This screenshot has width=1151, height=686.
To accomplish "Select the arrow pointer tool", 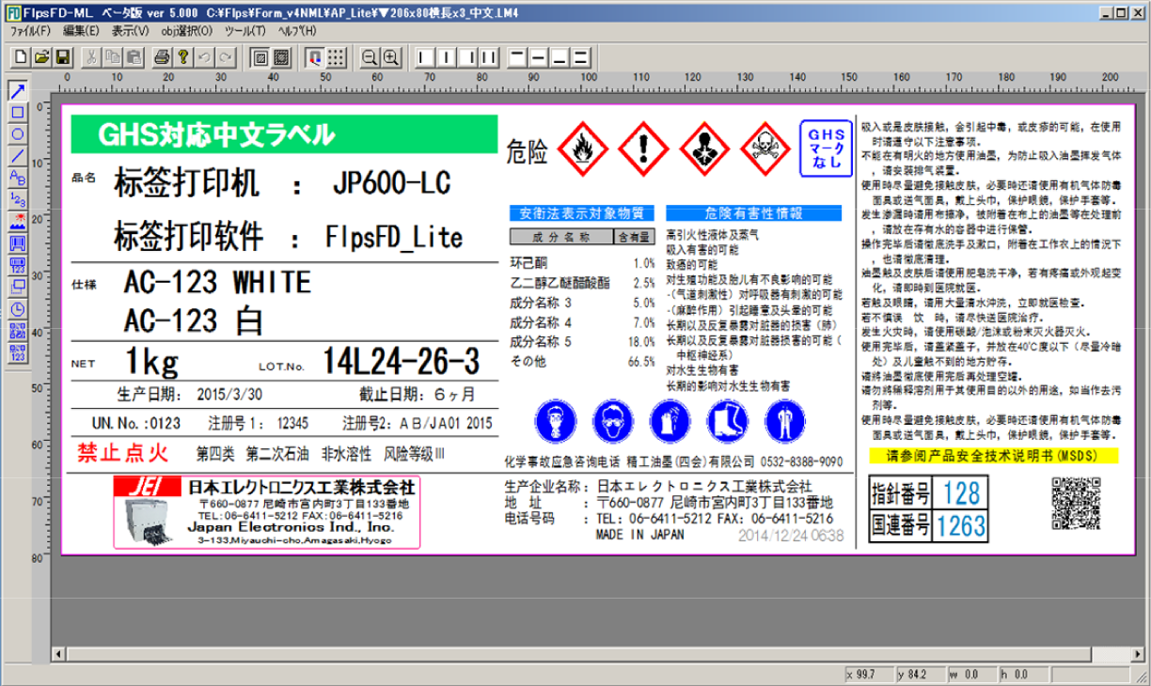I will (17, 92).
